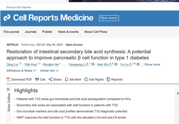Click the Cite quotation mark icon
This screenshot has height=124, width=179.
click(37, 80)
